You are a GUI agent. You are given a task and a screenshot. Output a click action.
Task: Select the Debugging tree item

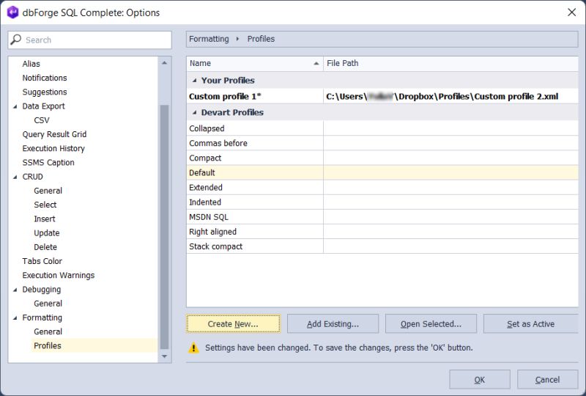(42, 290)
